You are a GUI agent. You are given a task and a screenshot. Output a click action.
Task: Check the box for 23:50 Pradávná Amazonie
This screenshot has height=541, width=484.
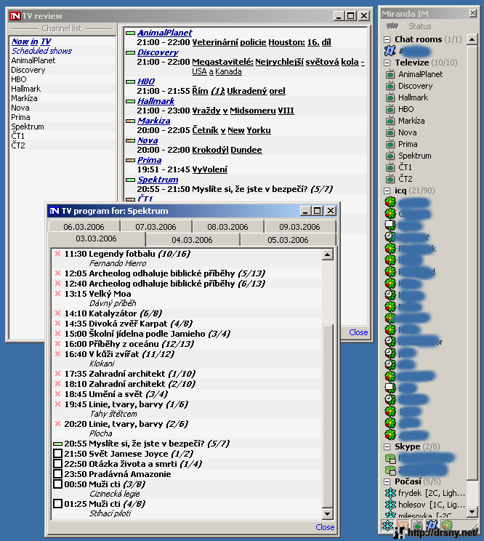tap(58, 473)
